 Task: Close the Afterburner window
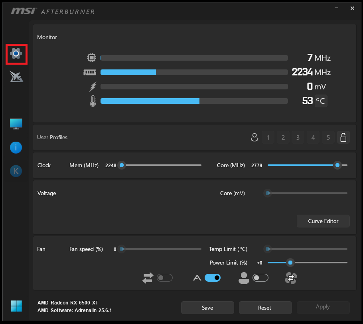click(352, 8)
